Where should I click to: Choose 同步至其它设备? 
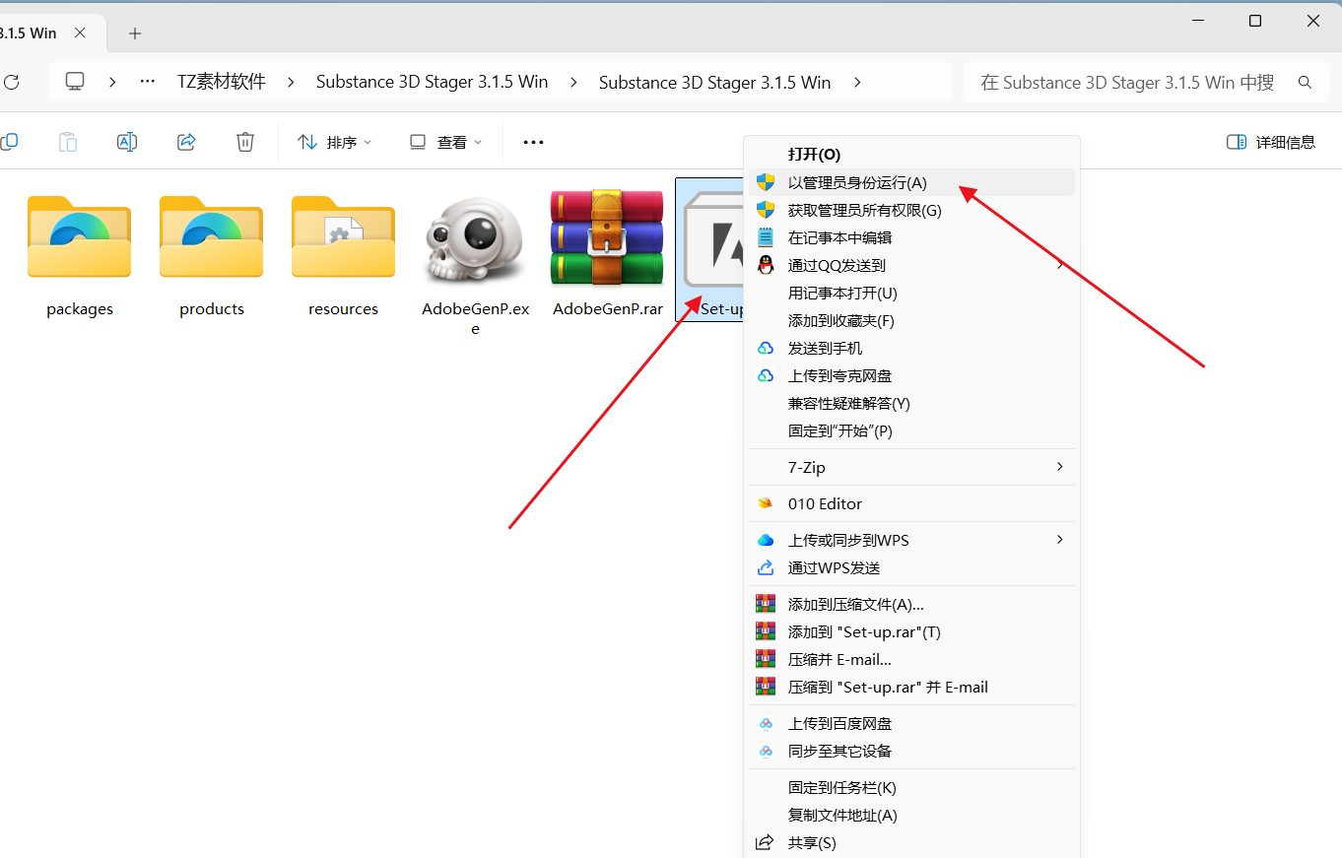click(x=911, y=751)
